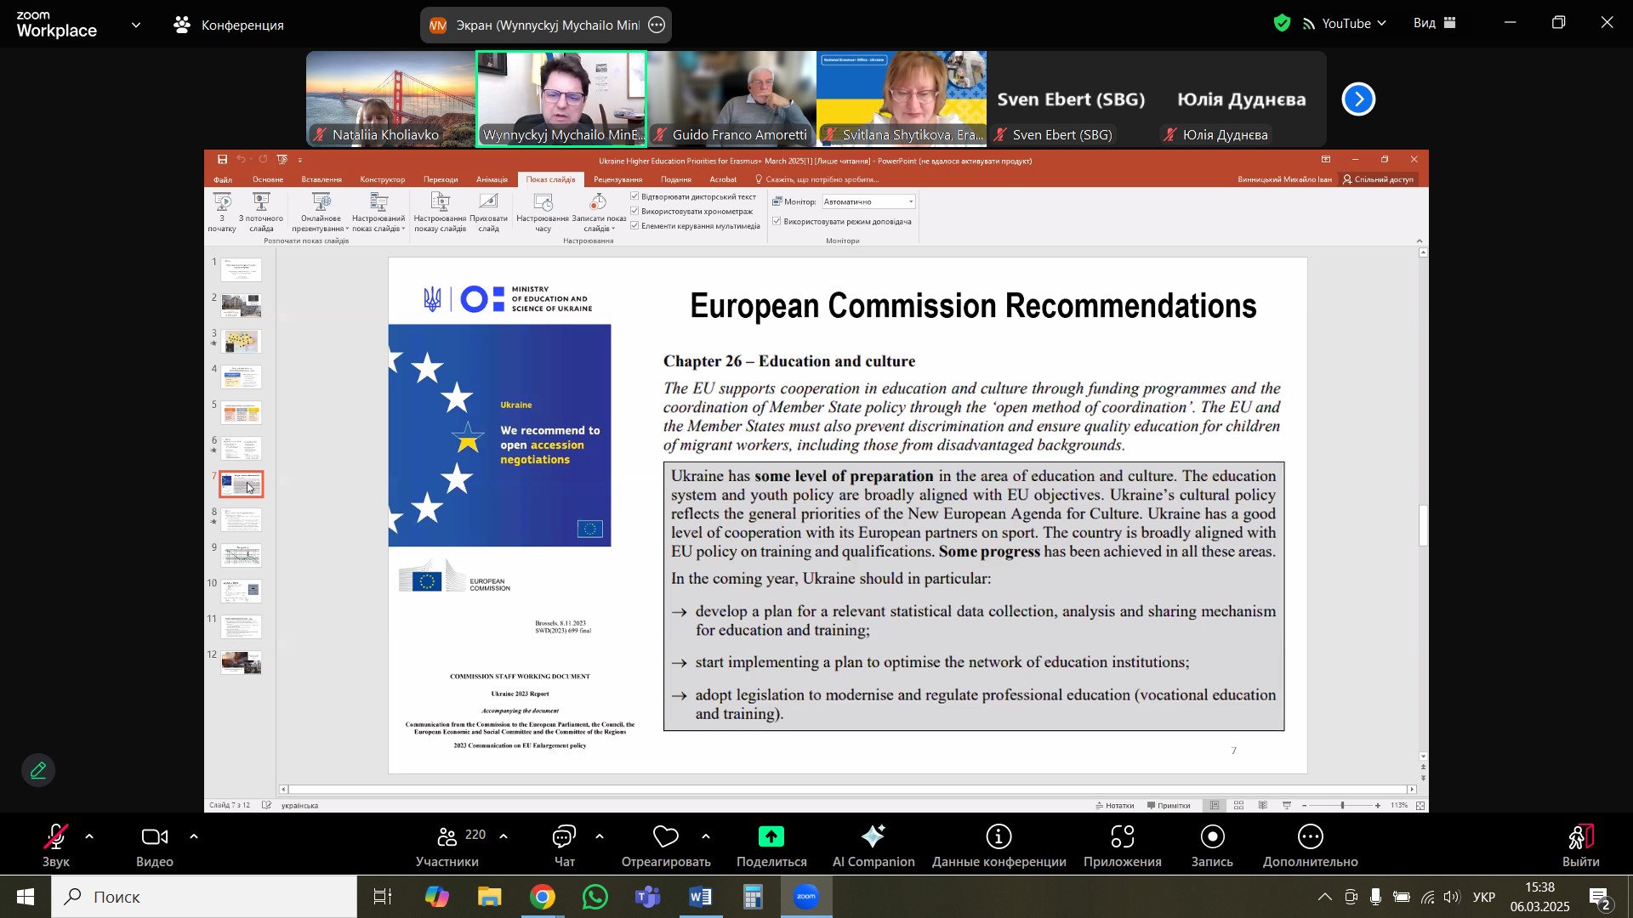Image resolution: width=1633 pixels, height=918 pixels.
Task: Open more options for shared screen
Action: 657,25
